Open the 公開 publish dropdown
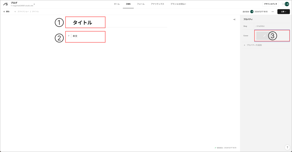 pos(283,12)
